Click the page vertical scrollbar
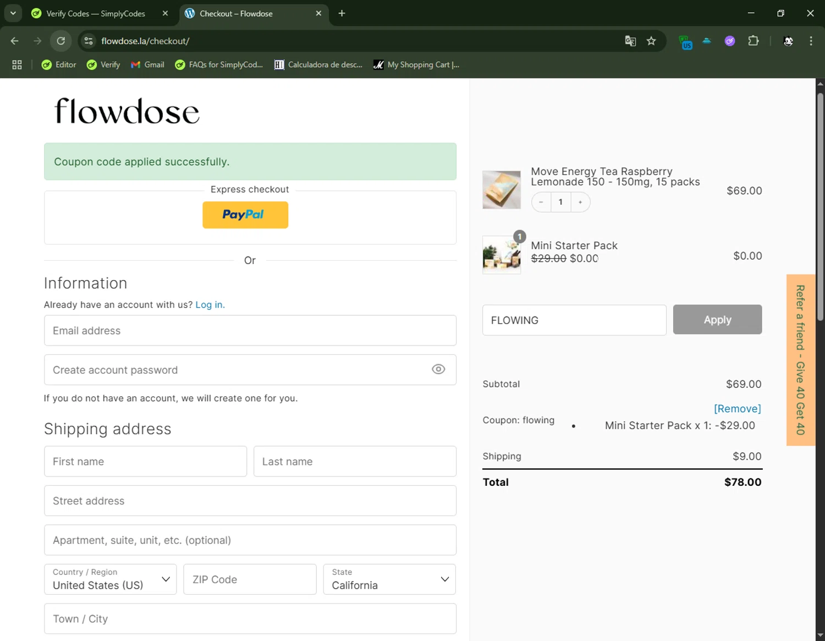 [x=820, y=206]
